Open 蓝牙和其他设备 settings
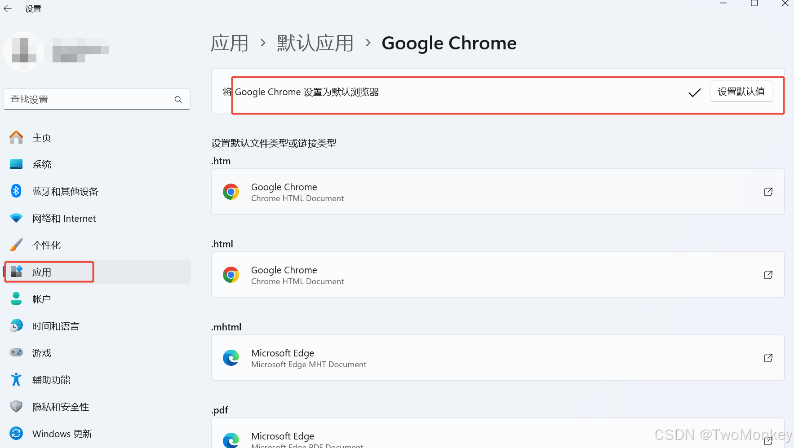794x448 pixels. tap(97, 191)
